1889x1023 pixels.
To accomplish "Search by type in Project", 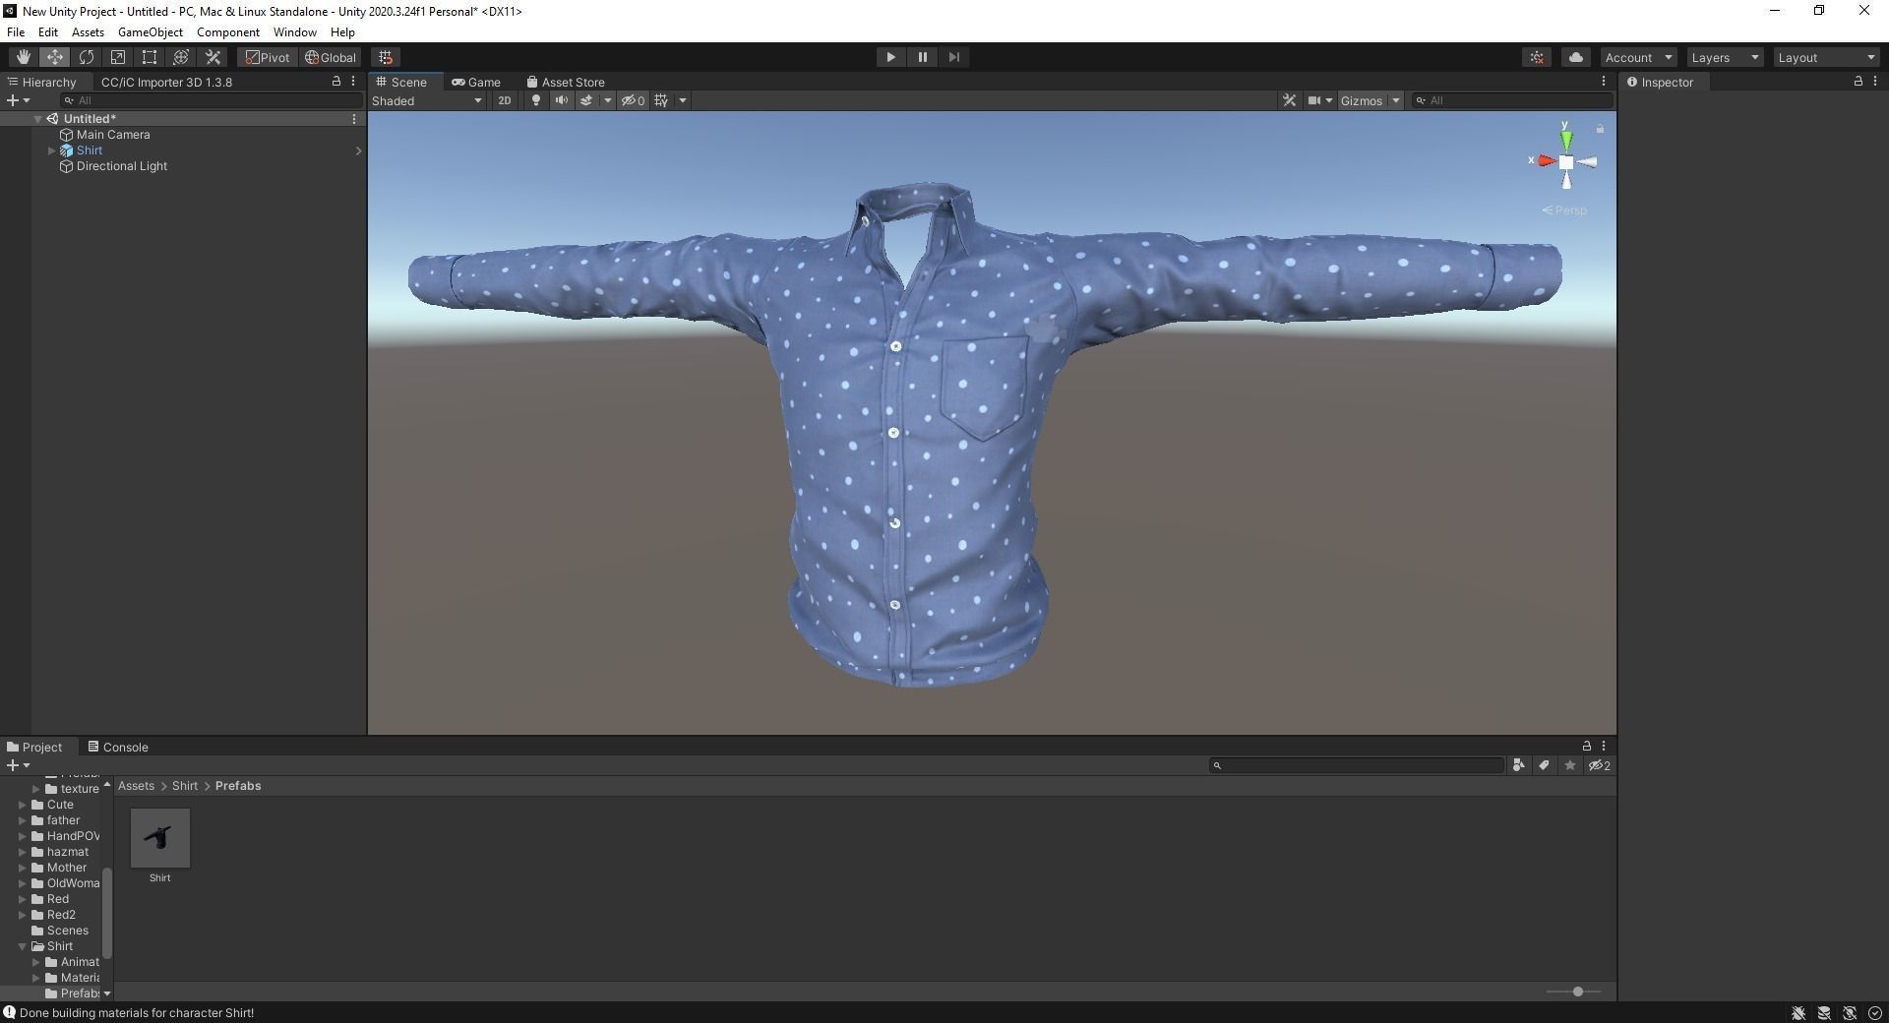I will coord(1518,765).
